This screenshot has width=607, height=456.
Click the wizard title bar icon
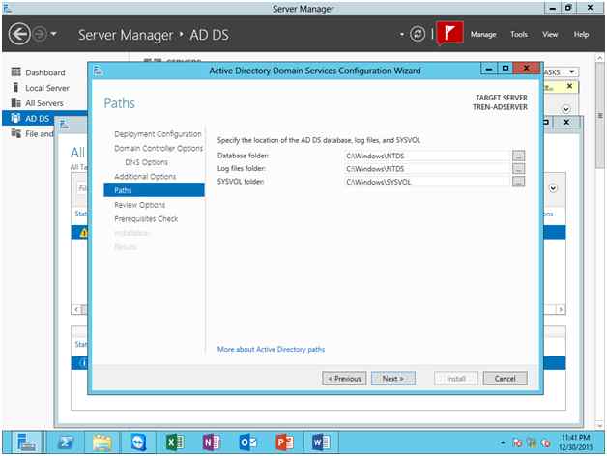[99, 71]
